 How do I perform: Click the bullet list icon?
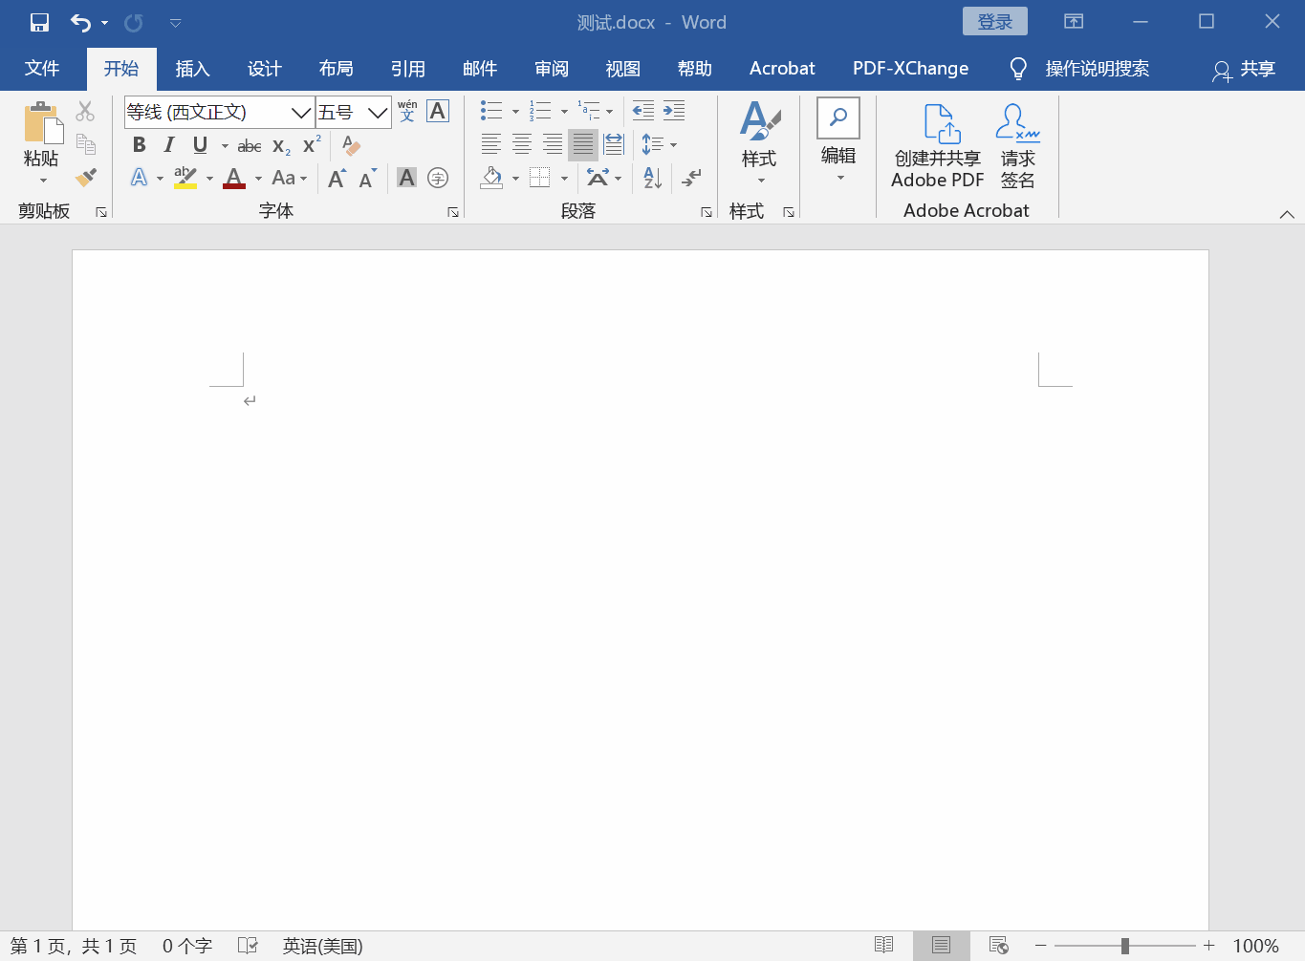(x=491, y=111)
